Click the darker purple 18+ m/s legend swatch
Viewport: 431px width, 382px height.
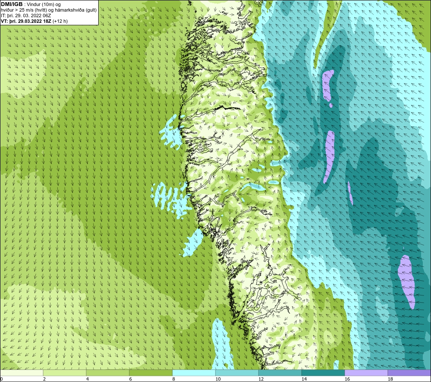point(409,373)
